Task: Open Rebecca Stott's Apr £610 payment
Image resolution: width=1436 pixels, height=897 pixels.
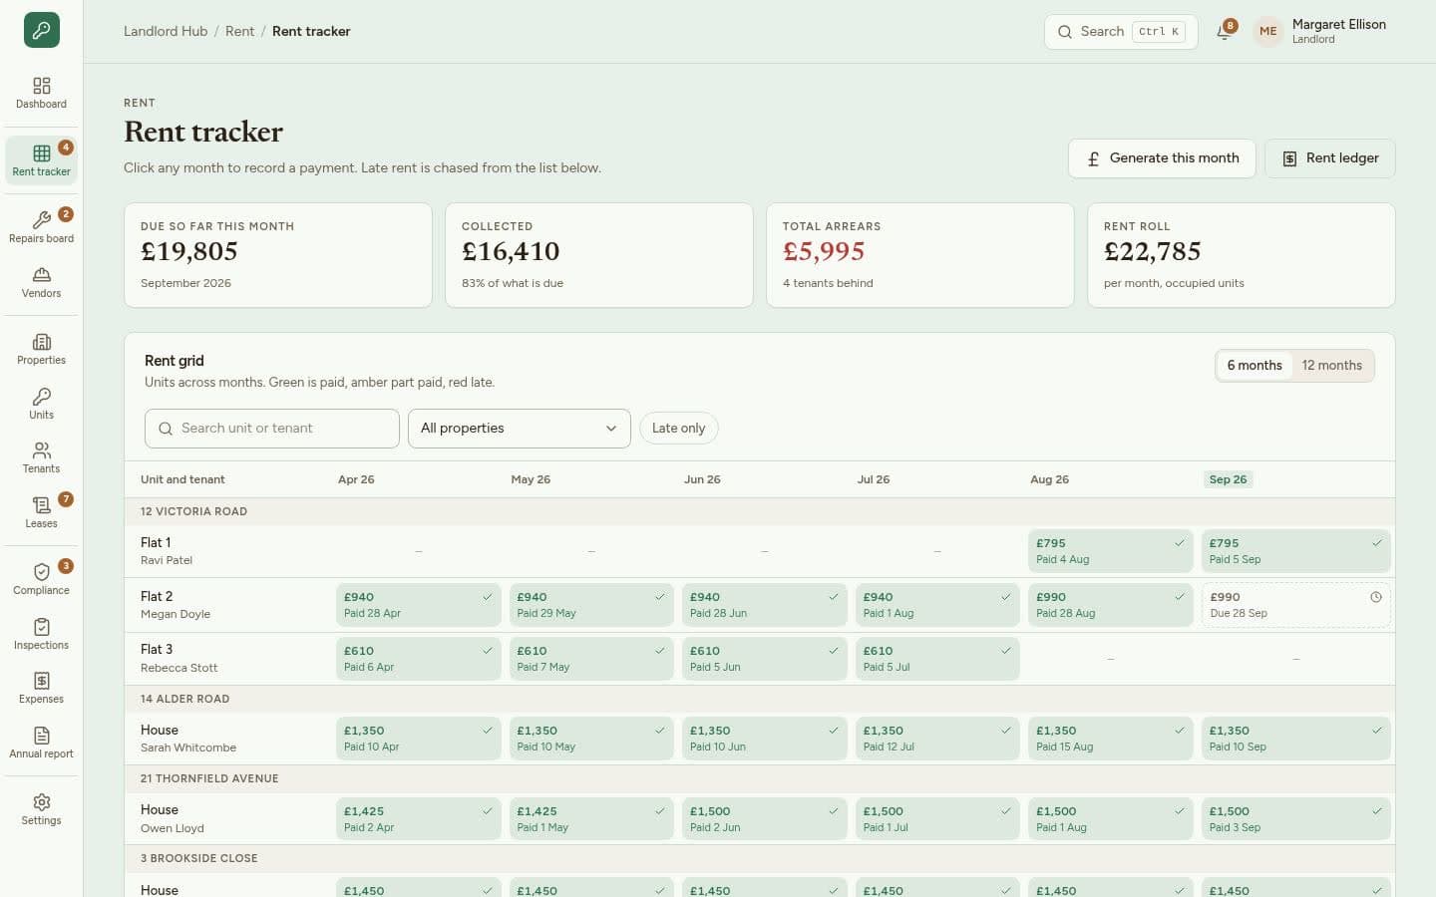Action: coord(418,659)
